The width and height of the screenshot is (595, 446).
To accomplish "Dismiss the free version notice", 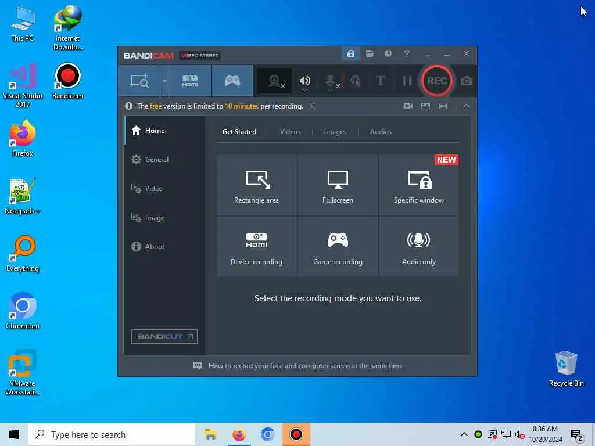I will pyautogui.click(x=312, y=106).
